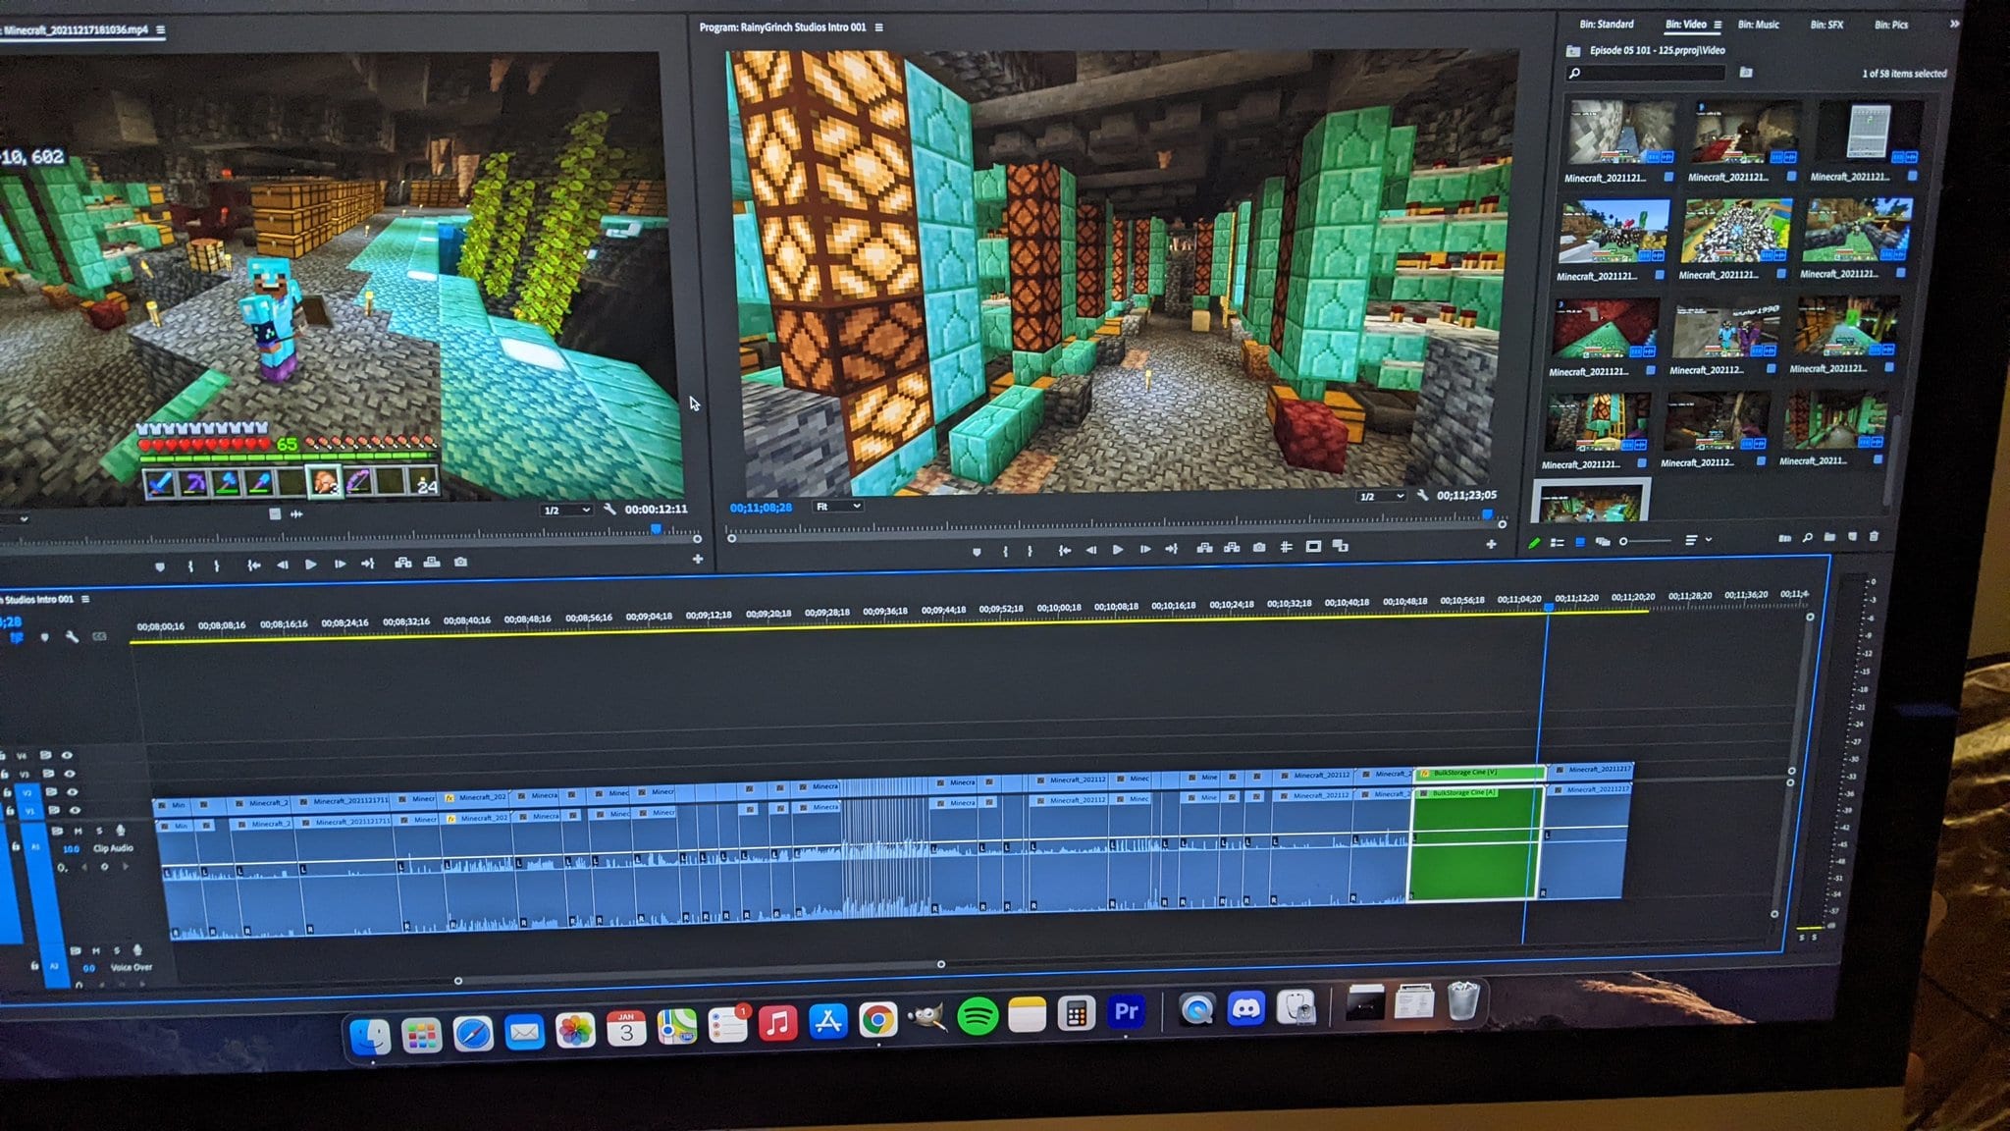Enable voice-over record on Clip Audio track
2010x1131 pixels.
tap(121, 831)
